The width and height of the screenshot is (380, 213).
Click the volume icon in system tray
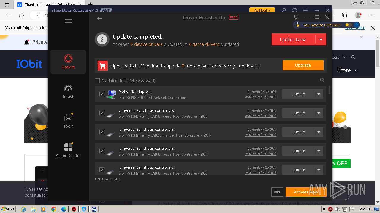click(337, 209)
